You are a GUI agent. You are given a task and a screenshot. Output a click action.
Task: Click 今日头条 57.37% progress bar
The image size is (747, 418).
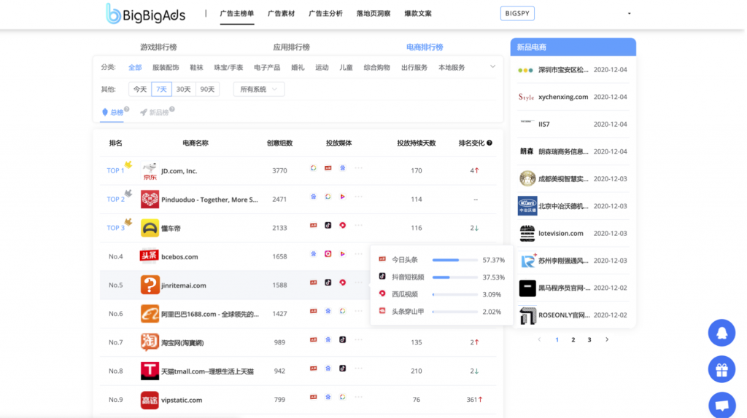tap(455, 260)
